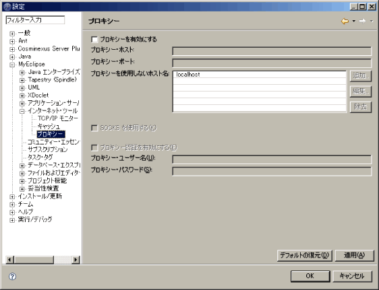This screenshot has height=290, width=379.
Task: Expand the 妥当性検査 node
Action: coord(22,189)
